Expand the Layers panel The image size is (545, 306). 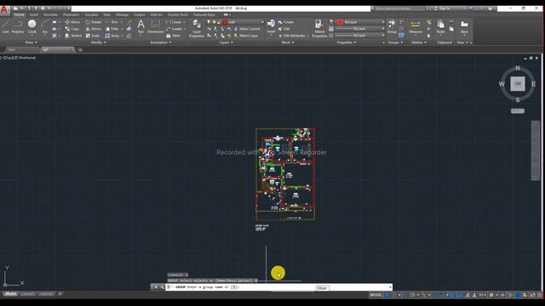click(x=226, y=42)
